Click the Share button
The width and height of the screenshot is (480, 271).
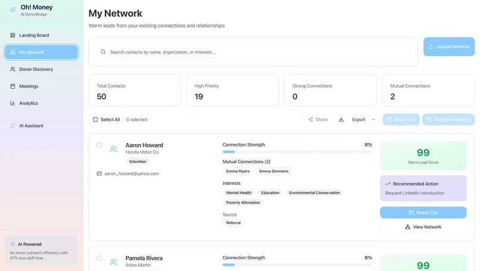318,120
